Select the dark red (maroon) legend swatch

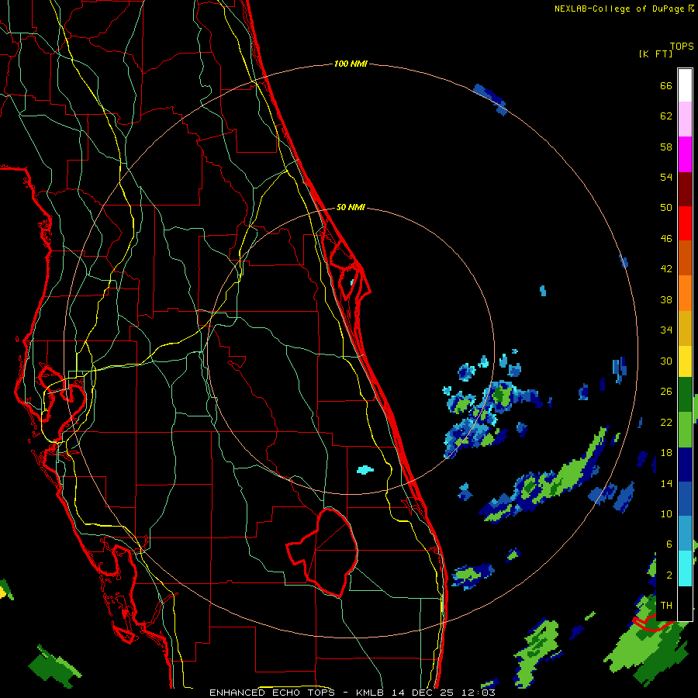pyautogui.click(x=685, y=189)
